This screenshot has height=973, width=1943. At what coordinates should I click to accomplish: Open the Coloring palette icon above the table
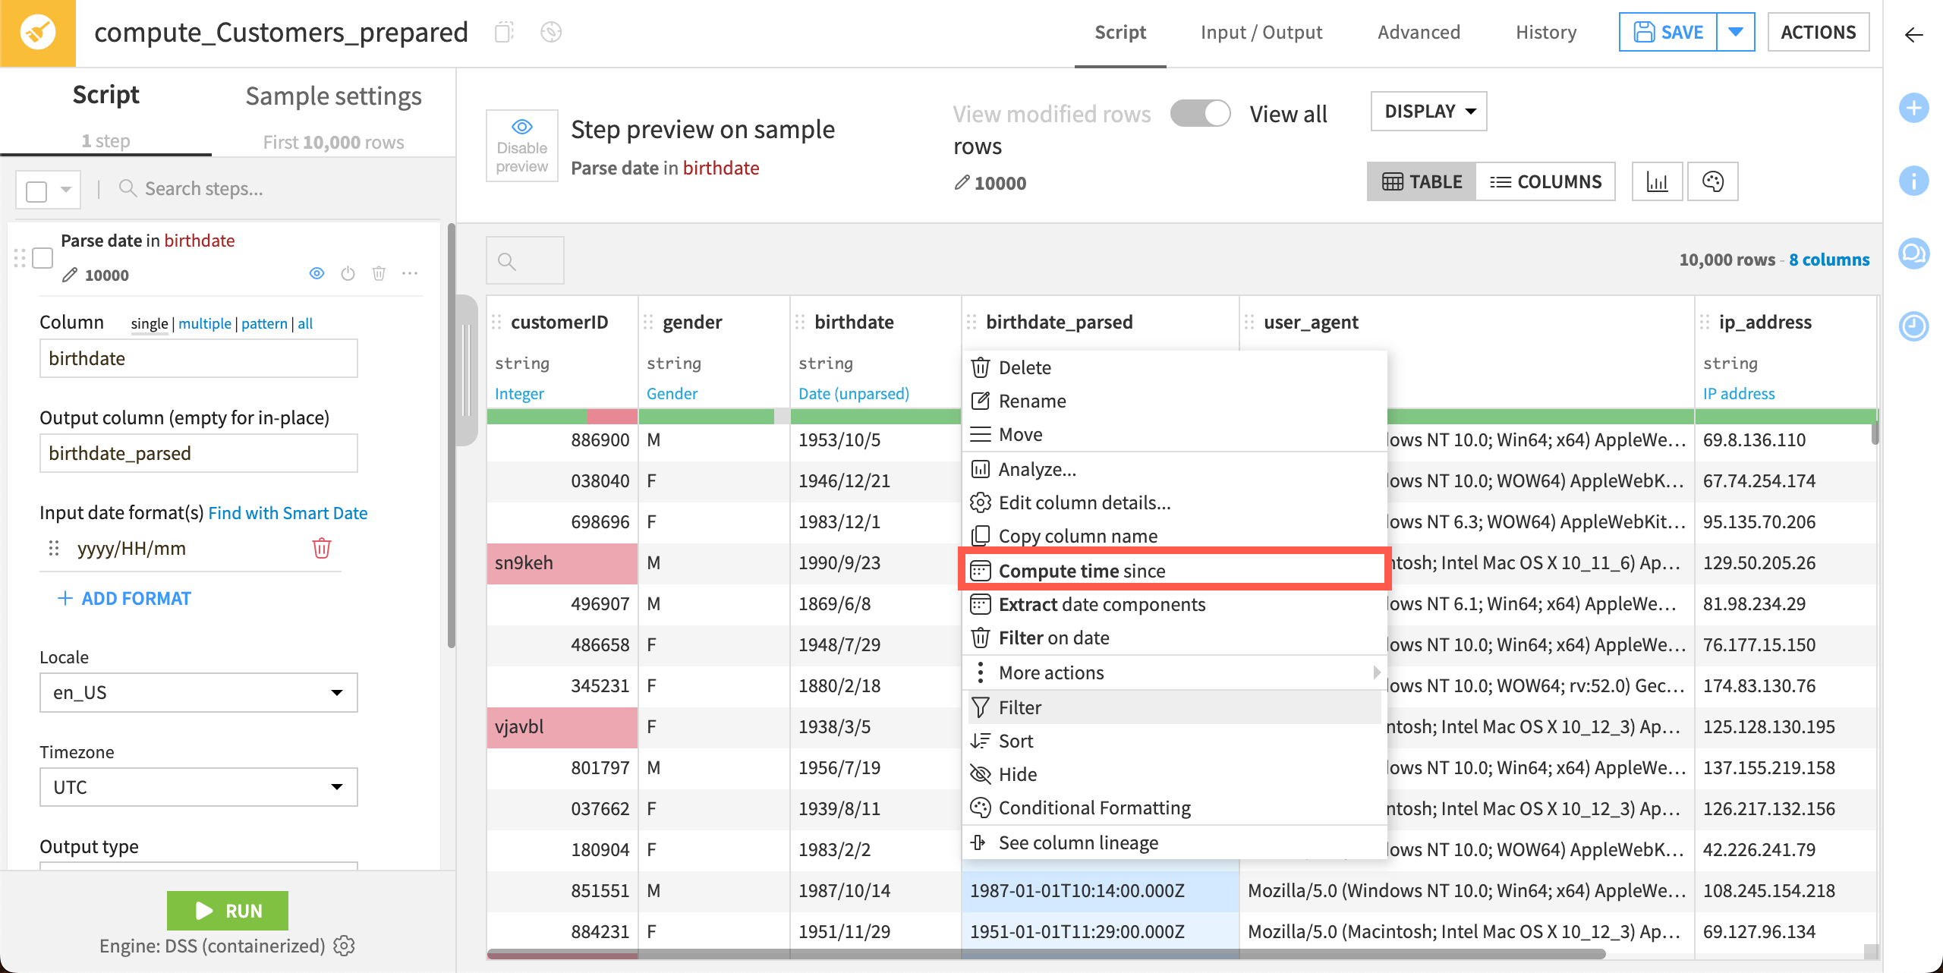(x=1714, y=181)
